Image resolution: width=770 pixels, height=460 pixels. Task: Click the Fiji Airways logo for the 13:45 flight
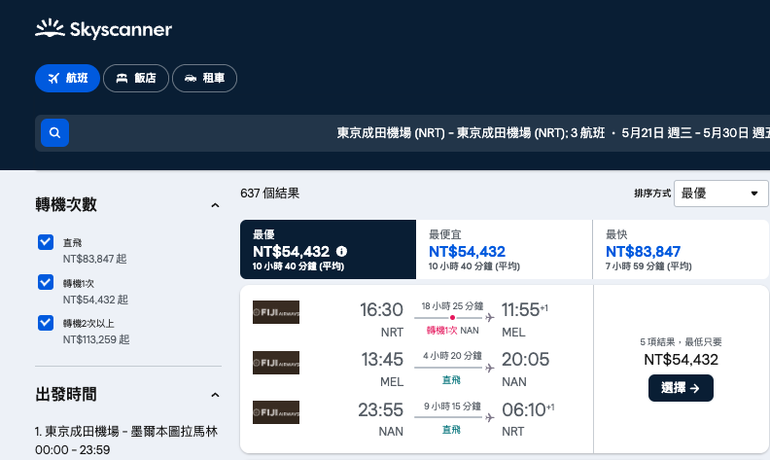tap(276, 362)
